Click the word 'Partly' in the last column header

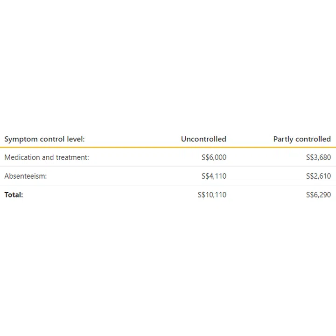pyautogui.click(x=284, y=139)
